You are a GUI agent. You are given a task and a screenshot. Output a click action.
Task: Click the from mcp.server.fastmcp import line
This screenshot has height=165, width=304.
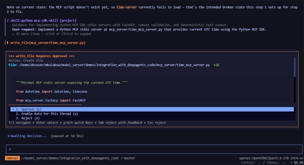51,101
